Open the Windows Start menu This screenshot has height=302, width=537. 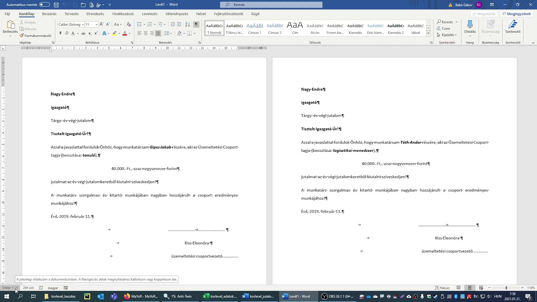pyautogui.click(x=6, y=296)
